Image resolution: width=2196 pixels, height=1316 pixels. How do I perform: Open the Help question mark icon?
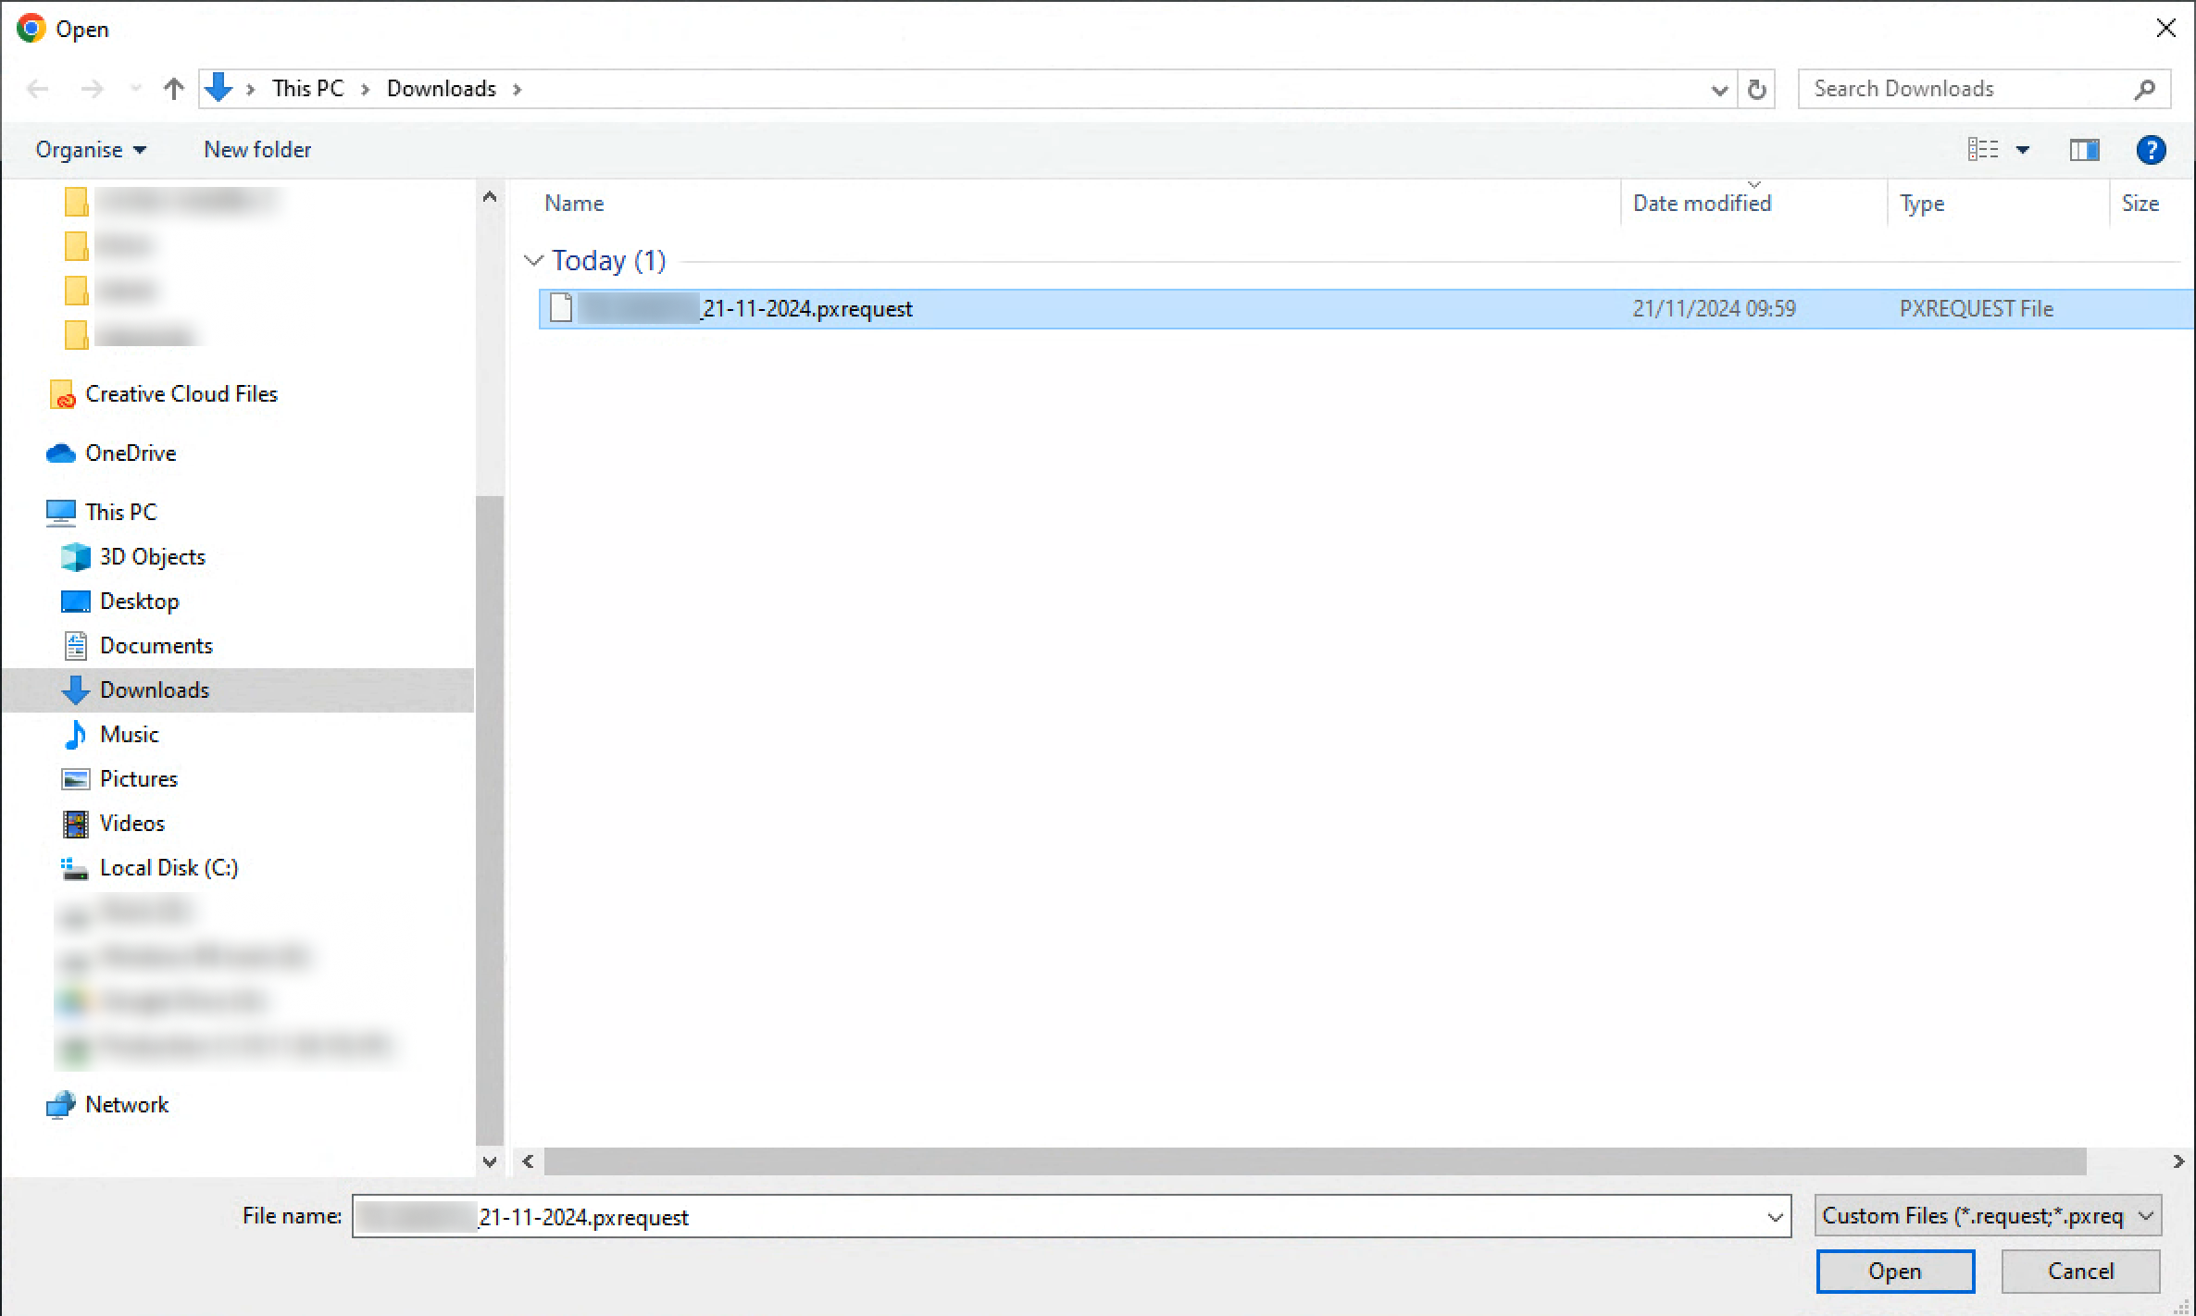pos(2150,150)
